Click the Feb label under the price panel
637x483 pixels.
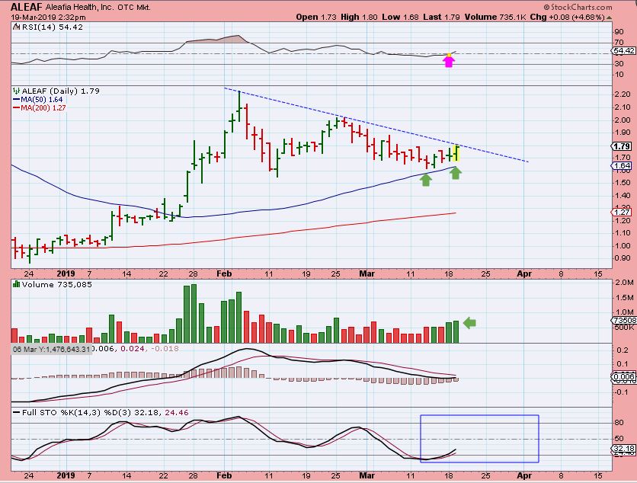click(224, 273)
